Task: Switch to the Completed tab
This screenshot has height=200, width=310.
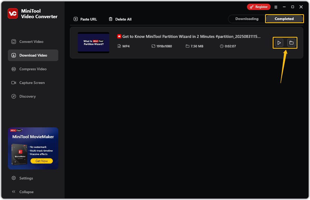Action: 284,19
